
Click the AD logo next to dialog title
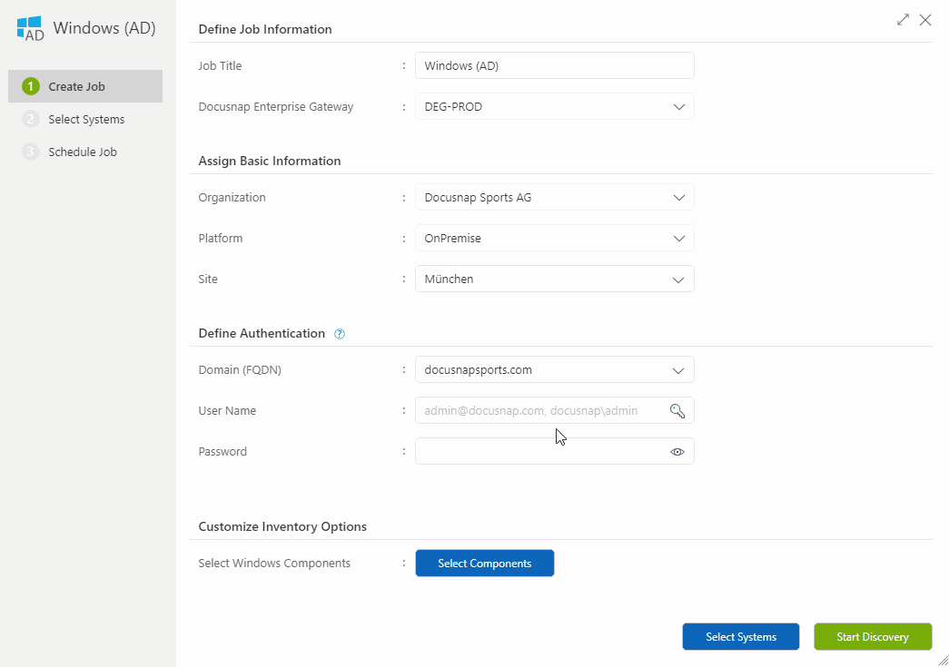click(27, 27)
